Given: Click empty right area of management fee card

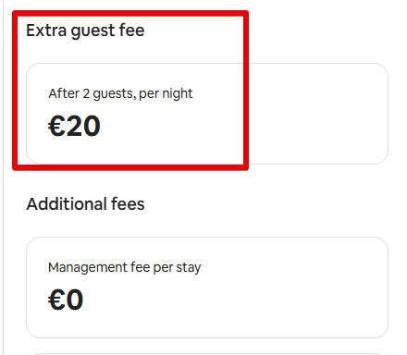Looking at the screenshot, I should (308, 288).
